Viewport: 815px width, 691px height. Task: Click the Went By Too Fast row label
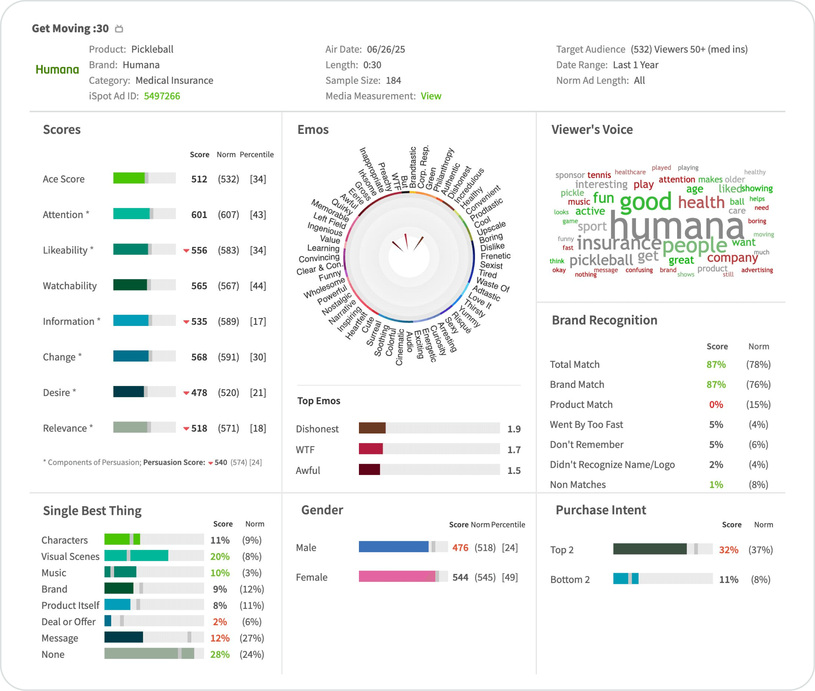tap(586, 425)
